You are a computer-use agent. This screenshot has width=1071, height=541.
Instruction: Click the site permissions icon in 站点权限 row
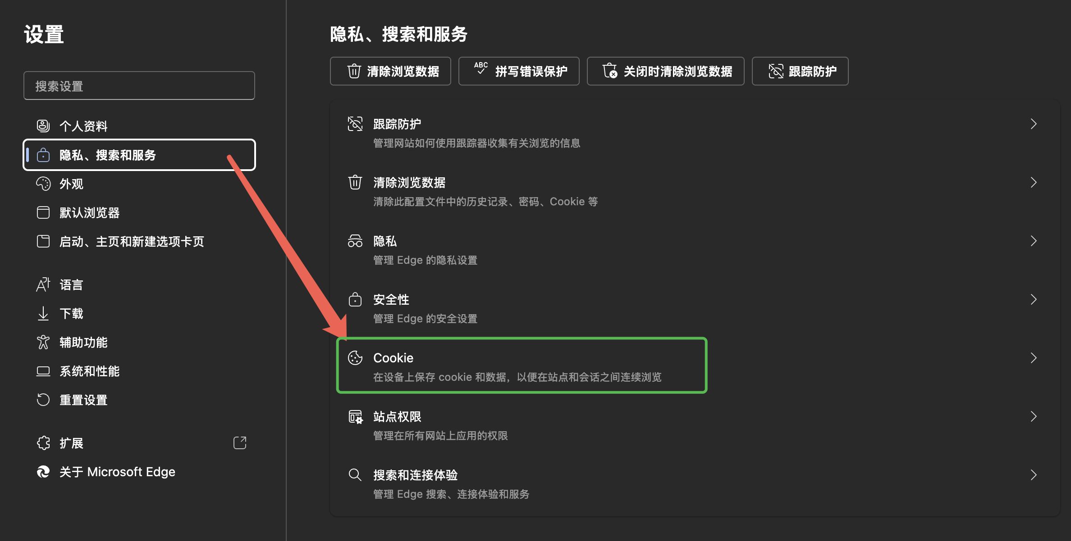[x=355, y=416]
